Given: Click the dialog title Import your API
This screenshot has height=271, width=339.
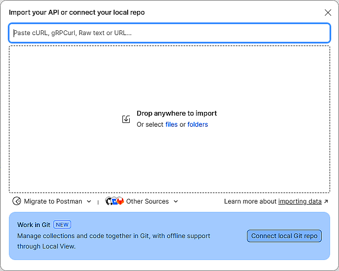Looking at the screenshot, I should point(77,13).
